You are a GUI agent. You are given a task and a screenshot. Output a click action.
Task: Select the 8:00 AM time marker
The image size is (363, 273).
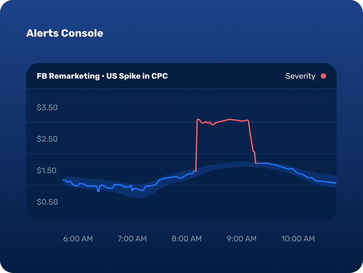186,239
